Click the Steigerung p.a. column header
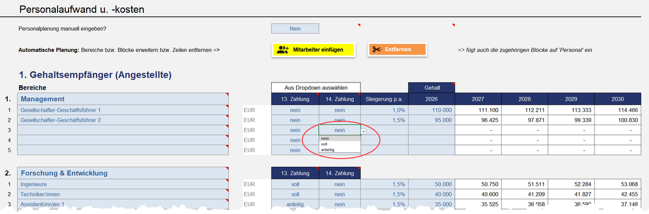Viewport: 649px width, 214px height. (384, 99)
